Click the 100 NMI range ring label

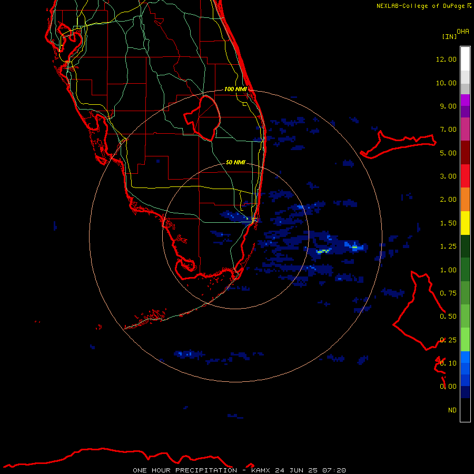tap(235, 89)
